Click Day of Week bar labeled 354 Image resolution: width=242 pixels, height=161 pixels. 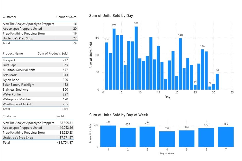pyautogui.click(x=167, y=139)
